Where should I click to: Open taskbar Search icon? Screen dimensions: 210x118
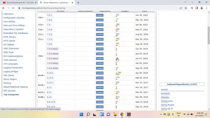(88, 114)
